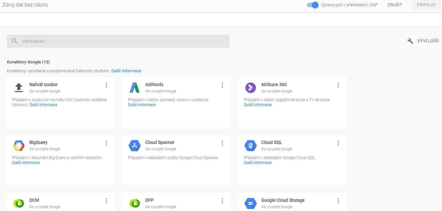Click the Cloud Spanner description text
Image resolution: width=442 pixels, height=211 pixels.
[174, 158]
